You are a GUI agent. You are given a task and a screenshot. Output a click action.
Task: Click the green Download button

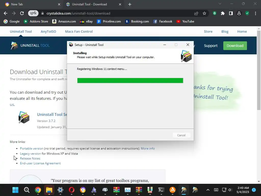pyautogui.click(x=235, y=46)
